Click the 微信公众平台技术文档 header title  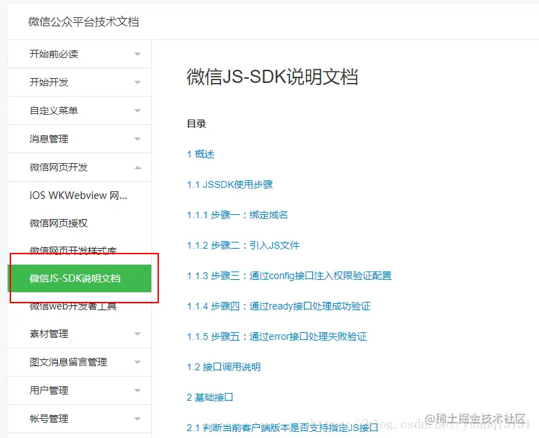[84, 22]
